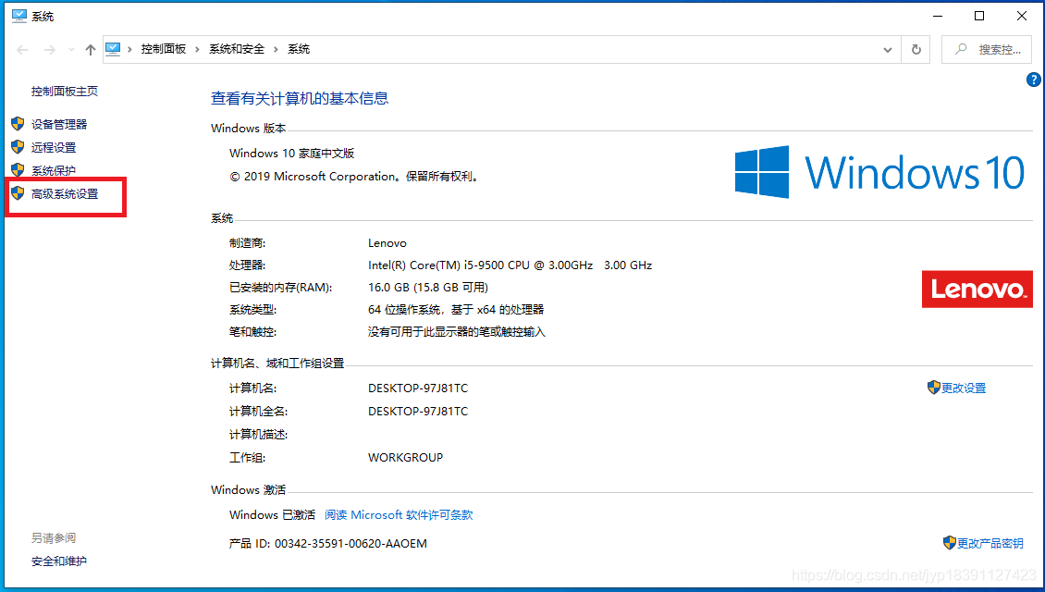Click the shield icon next to 系统保护

click(18, 170)
